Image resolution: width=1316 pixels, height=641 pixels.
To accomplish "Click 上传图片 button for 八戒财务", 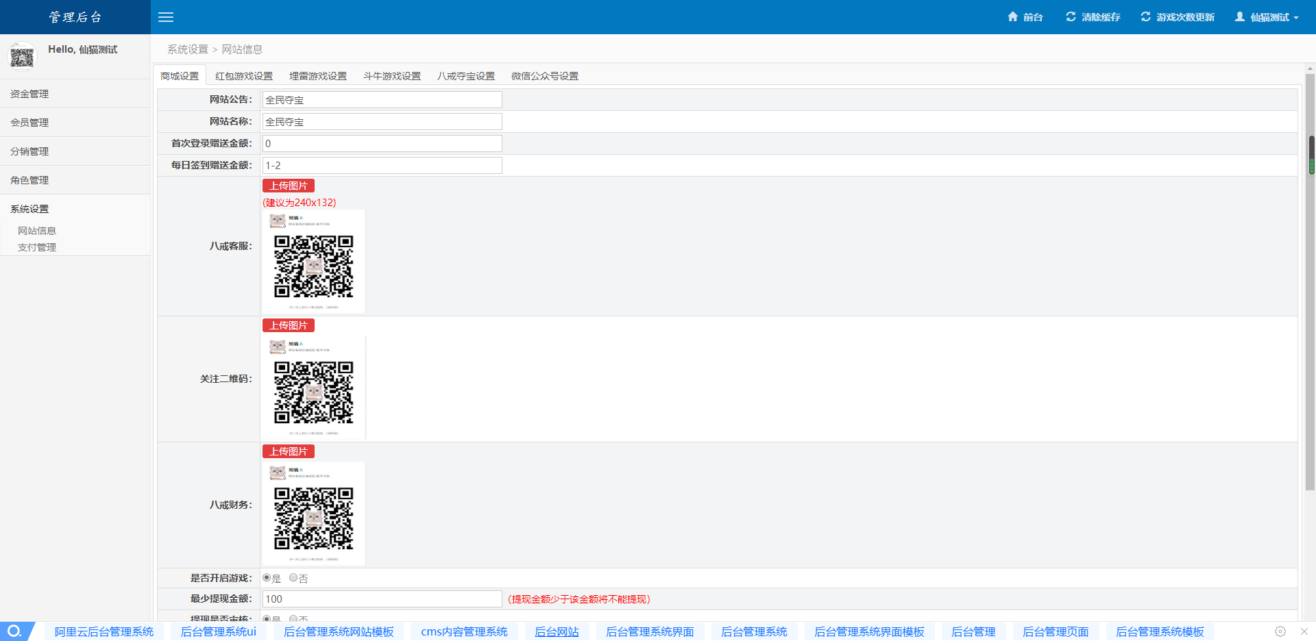I will pos(289,451).
